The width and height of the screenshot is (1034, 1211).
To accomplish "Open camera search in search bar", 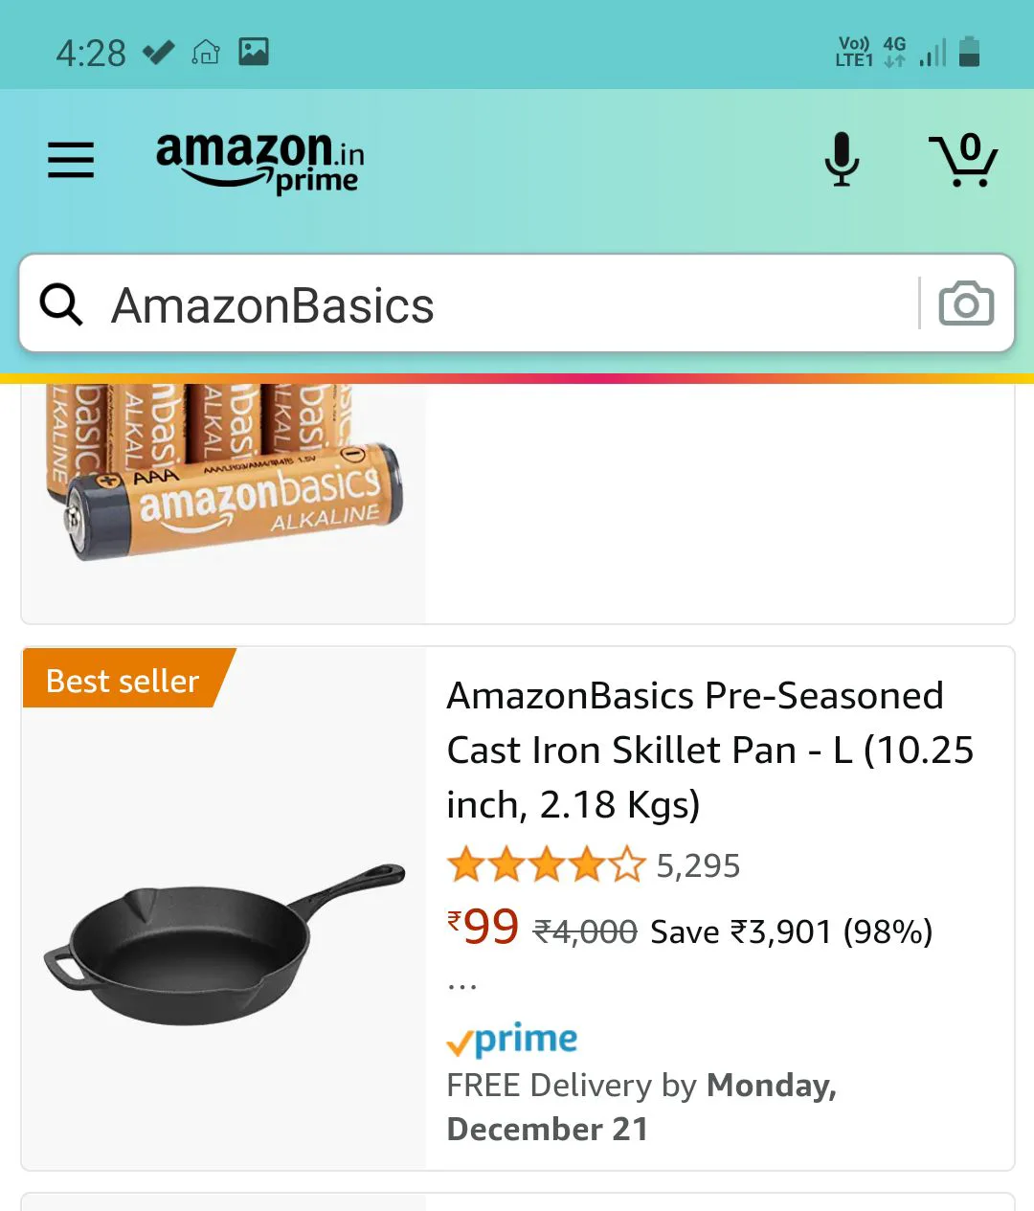I will 966,304.
